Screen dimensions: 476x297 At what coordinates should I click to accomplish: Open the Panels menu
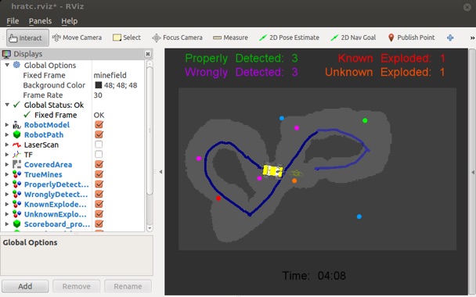tap(40, 21)
